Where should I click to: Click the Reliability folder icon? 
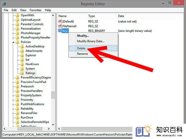18,109
